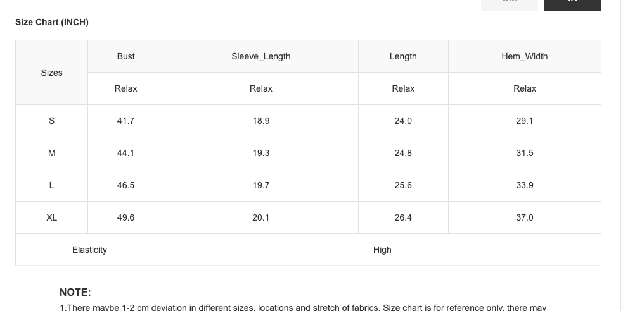Viewport: 623px width, 311px height.
Task: Click the Elasticity row label
Action: (x=89, y=250)
